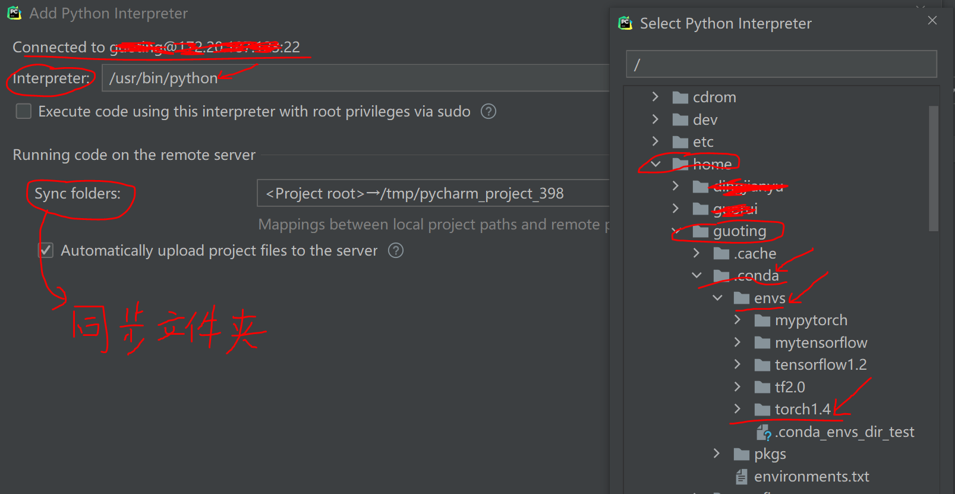Select the 'environments.txt' file label
The height and width of the screenshot is (494, 955).
click(x=811, y=476)
